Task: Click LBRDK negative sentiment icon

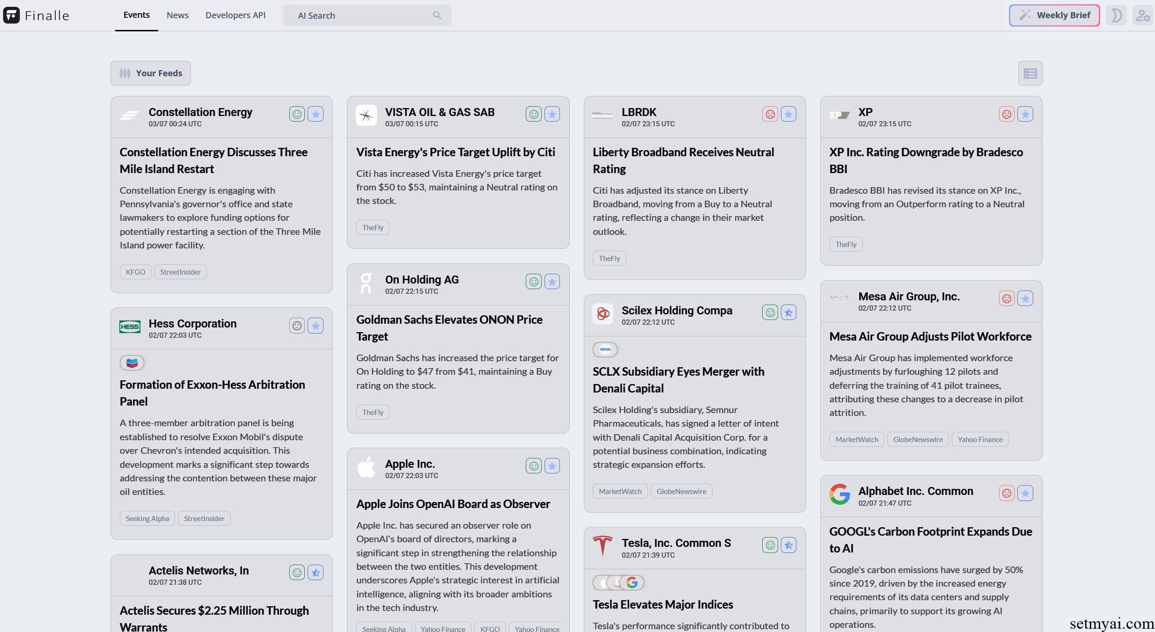Action: click(x=770, y=114)
